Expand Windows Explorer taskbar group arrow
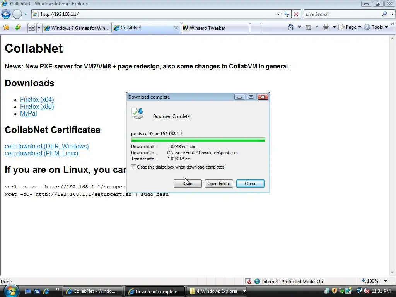The width and height of the screenshot is (396, 297). [244, 291]
